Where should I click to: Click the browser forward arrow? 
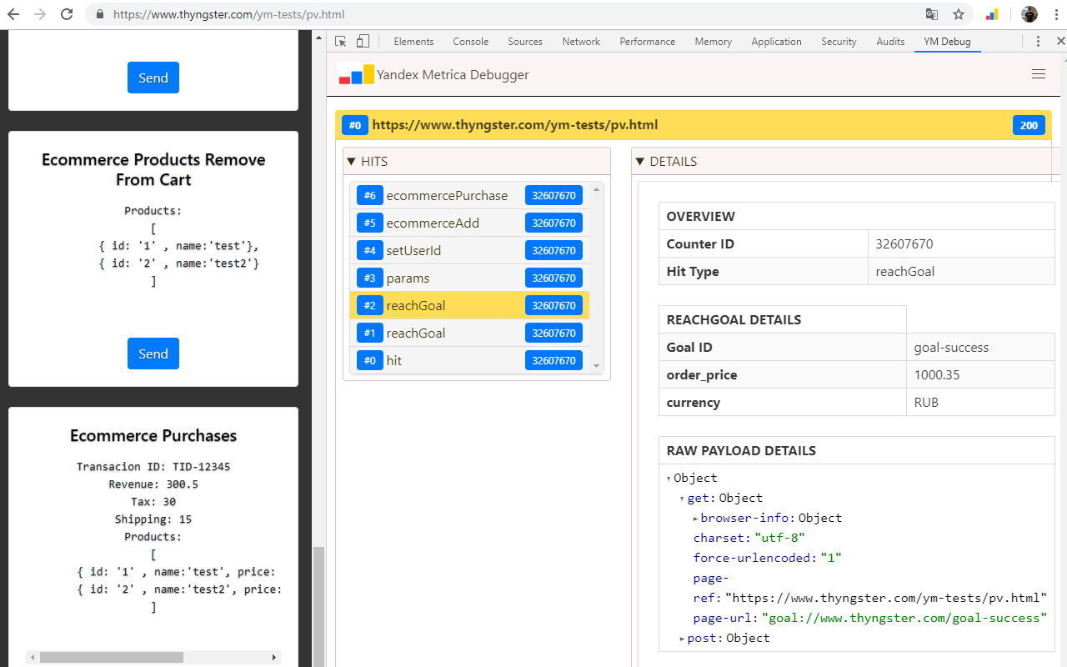[x=39, y=14]
